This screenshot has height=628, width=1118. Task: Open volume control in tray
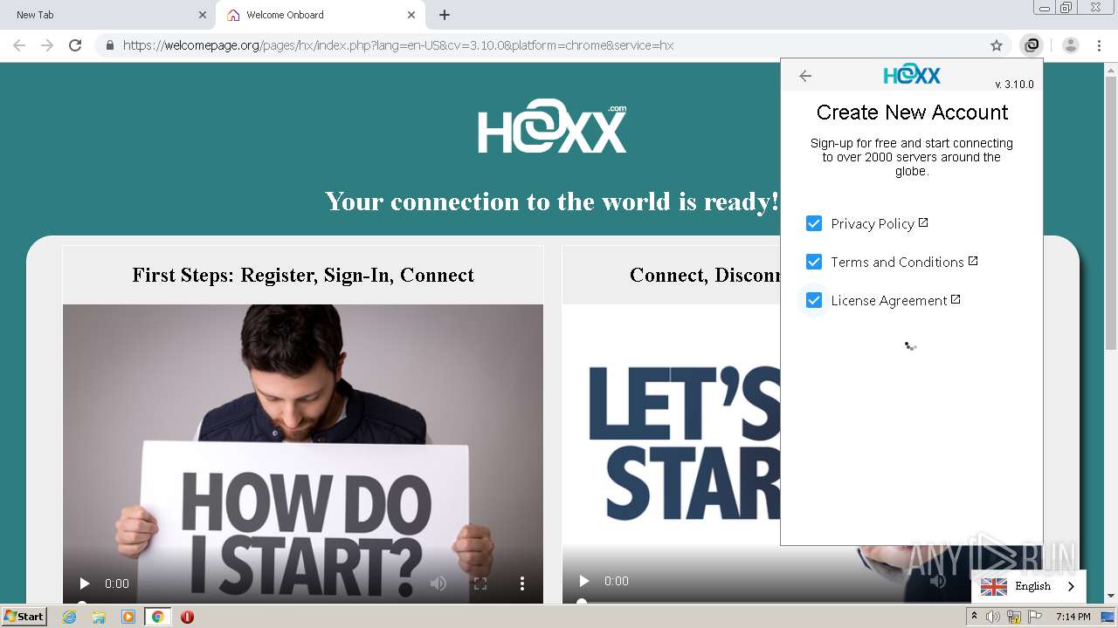point(993,617)
